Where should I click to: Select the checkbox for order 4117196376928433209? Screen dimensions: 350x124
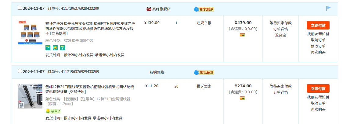pyautogui.click(x=20, y=8)
